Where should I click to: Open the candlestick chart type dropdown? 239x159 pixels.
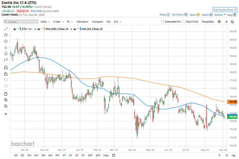(x=70, y=22)
